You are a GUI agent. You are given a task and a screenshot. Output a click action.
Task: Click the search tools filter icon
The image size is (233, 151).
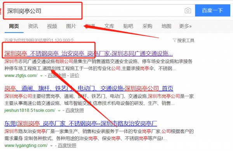[x=174, y=40]
